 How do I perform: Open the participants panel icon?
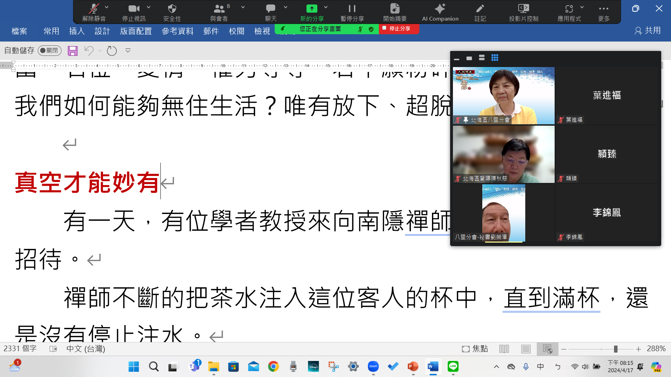[x=219, y=8]
